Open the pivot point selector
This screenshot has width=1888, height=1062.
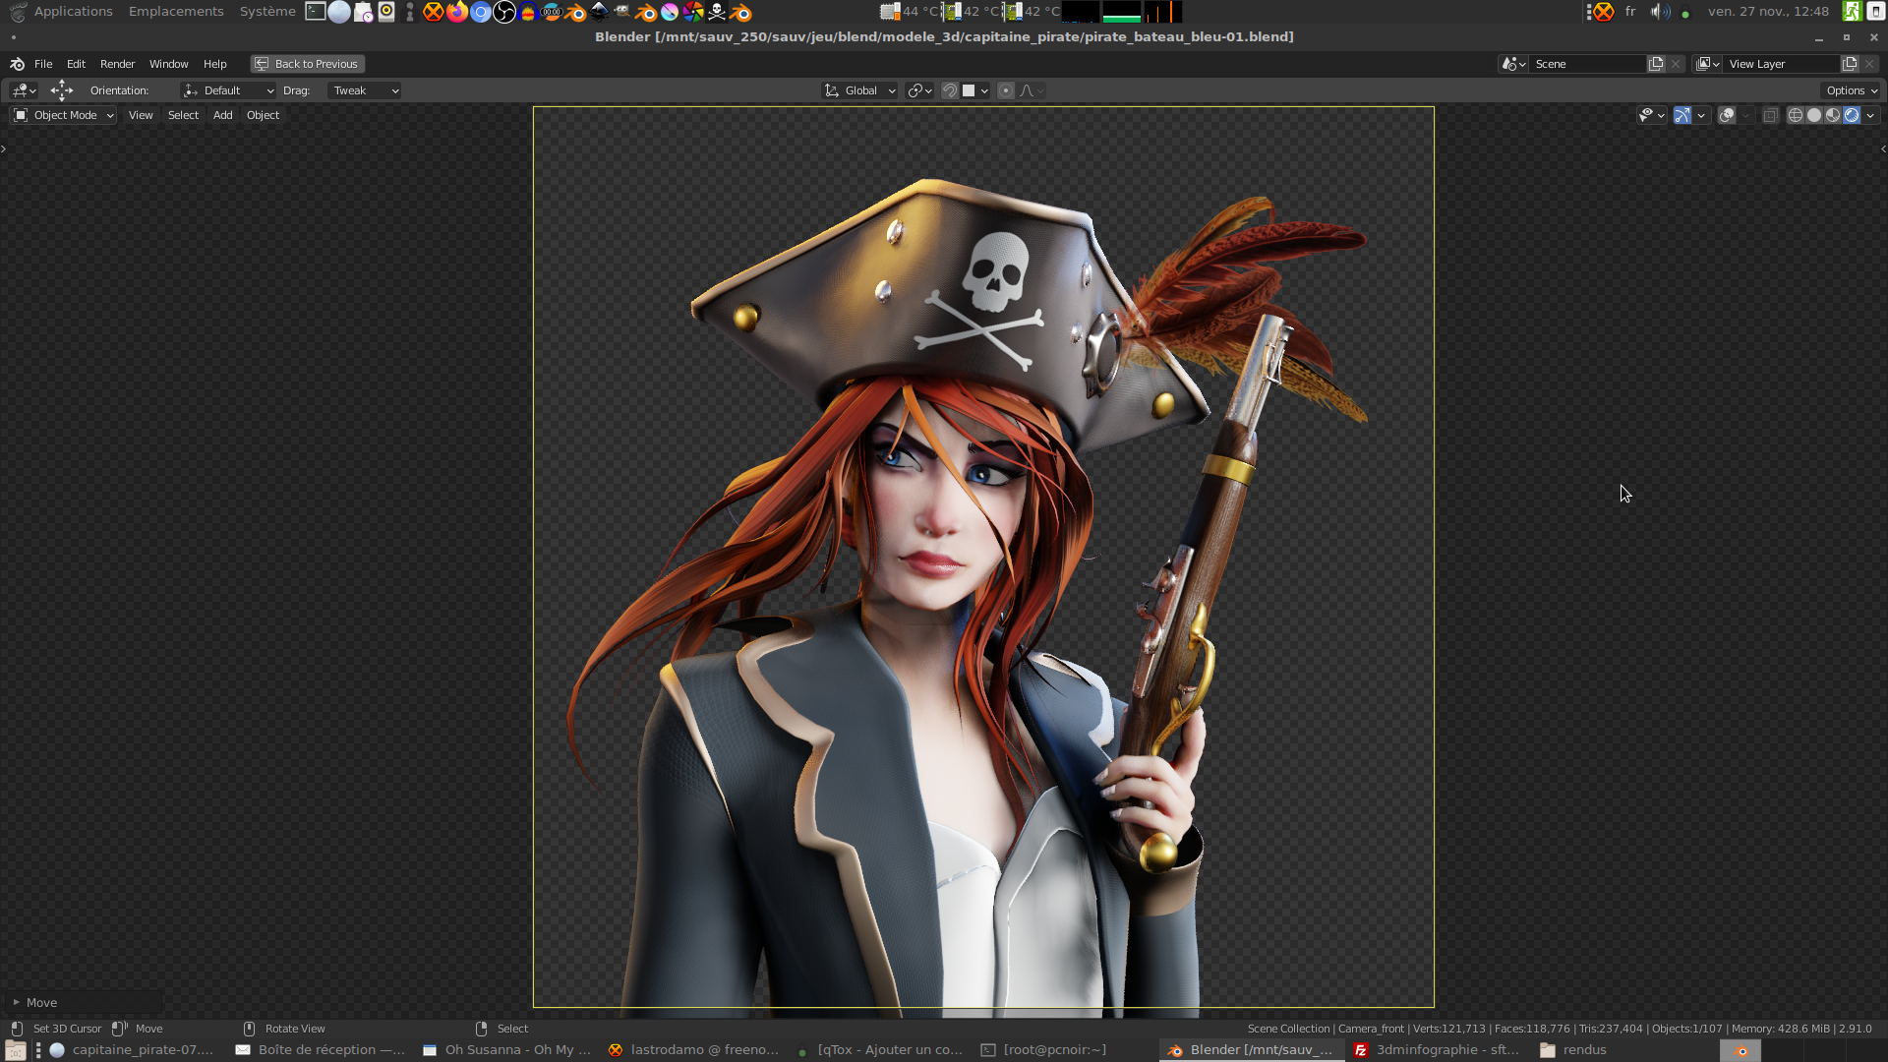919,90
